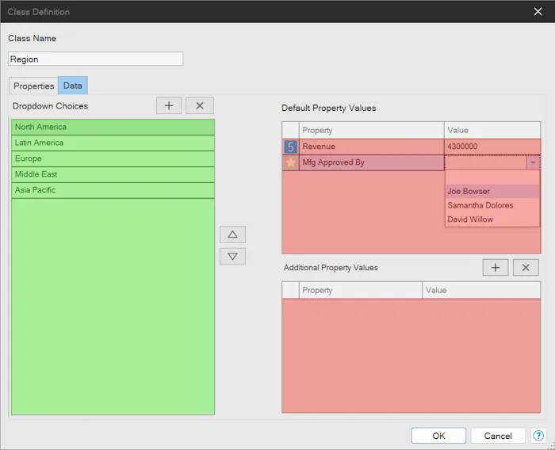This screenshot has height=450, width=555.
Task: Select North America choice
Action: 113,127
